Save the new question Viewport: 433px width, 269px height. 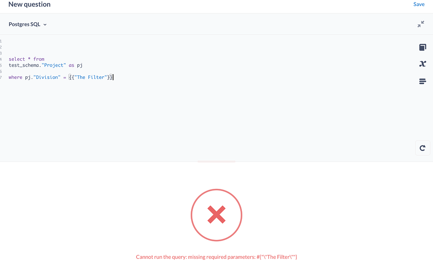click(x=419, y=4)
